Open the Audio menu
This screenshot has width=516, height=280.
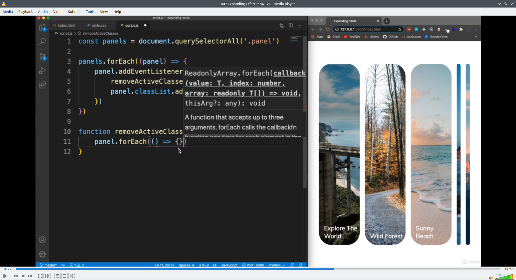[x=43, y=12]
